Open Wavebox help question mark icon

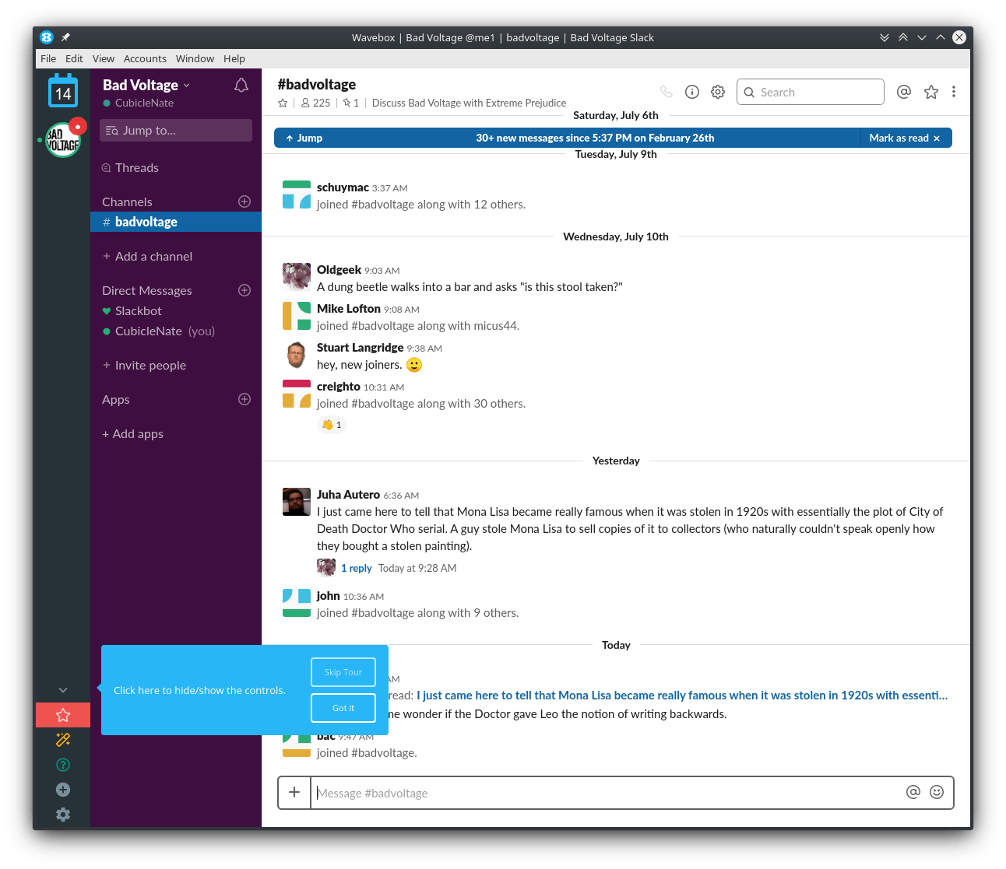pyautogui.click(x=63, y=765)
